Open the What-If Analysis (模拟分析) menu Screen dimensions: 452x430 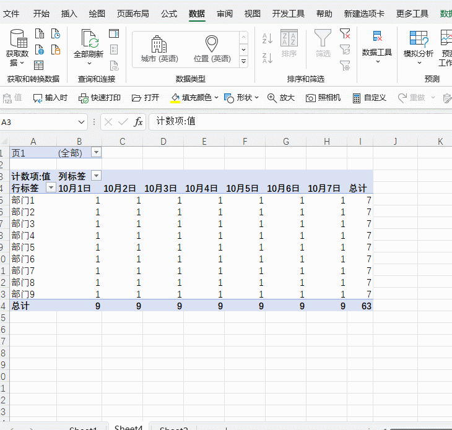click(x=419, y=48)
